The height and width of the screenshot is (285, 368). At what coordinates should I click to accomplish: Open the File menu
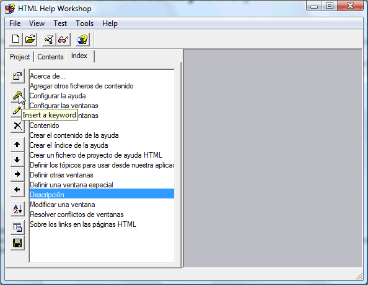pos(15,23)
